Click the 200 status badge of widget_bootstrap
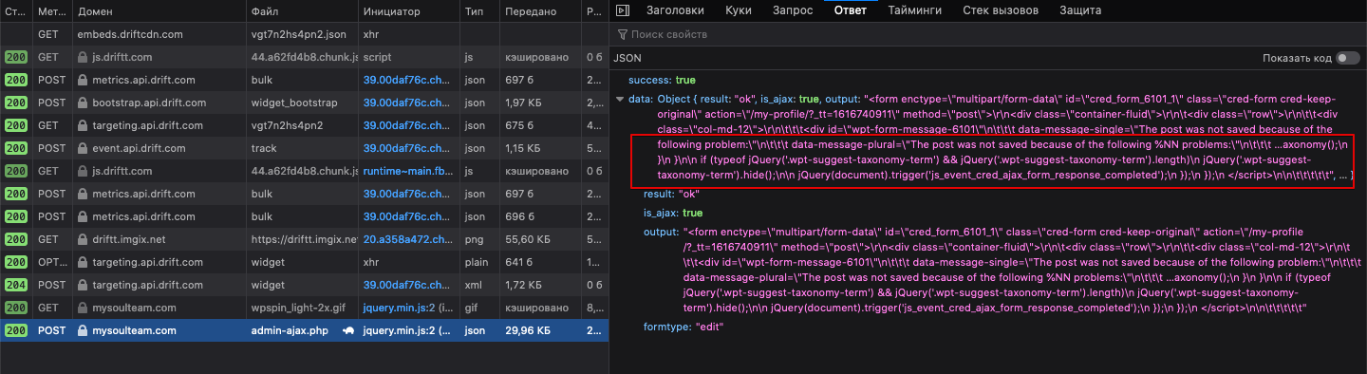Viewport: 1367px width, 374px height. point(15,103)
